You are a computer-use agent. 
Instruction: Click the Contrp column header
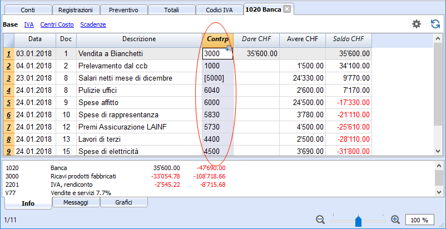(219, 39)
